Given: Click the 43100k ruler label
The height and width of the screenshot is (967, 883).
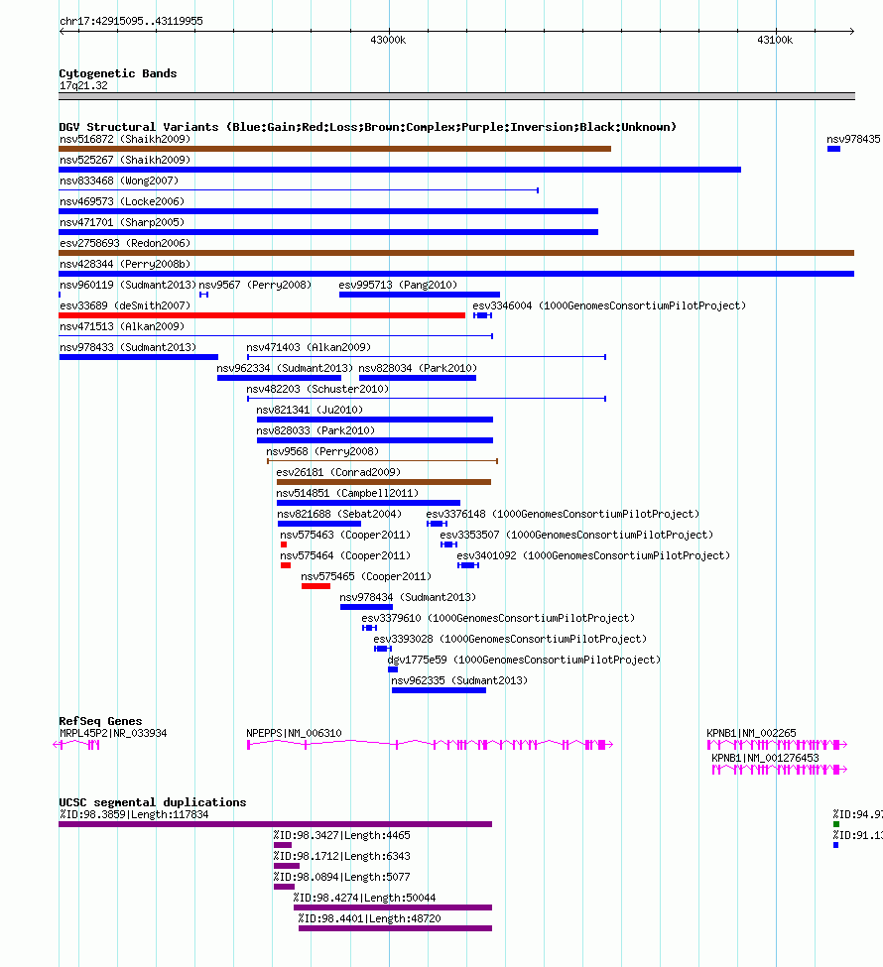Looking at the screenshot, I should (775, 40).
